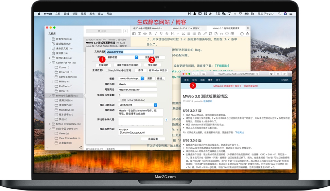This screenshot has height=191, width=330.
Task: Click the 预览网站 button
Action: [152, 65]
